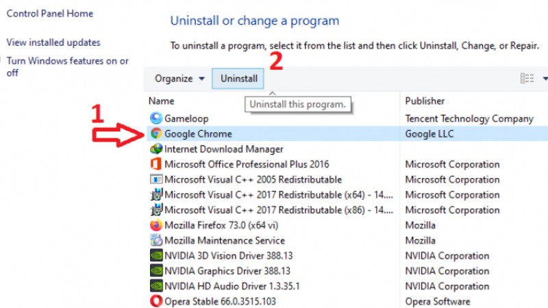Viewport: 548px width, 308px height.
Task: Click the Gameloop program icon
Action: [156, 118]
